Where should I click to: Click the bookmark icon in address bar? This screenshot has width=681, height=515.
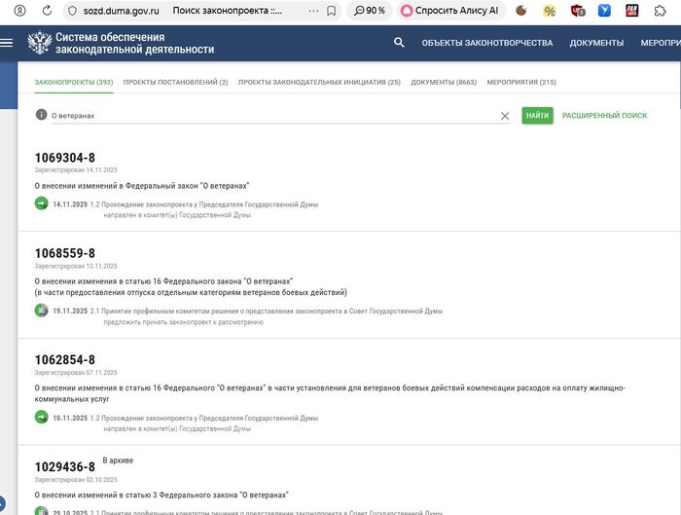tap(332, 11)
